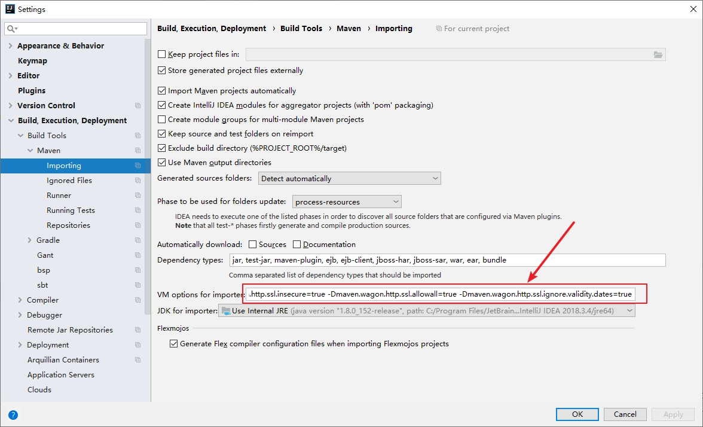This screenshot has height=427, width=703.
Task: Expand the Debugger node
Action: click(x=20, y=315)
